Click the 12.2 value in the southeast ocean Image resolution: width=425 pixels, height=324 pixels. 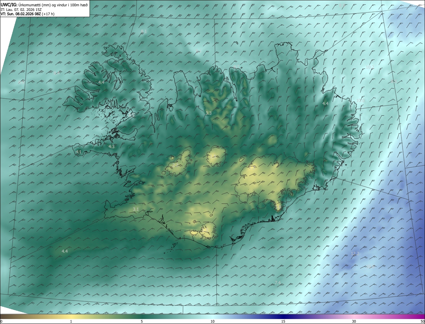click(355, 254)
